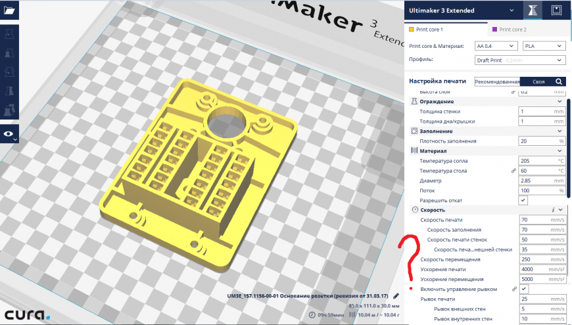Click the model dimensions 85.0 x 111.0 text
Image resolution: width=572 pixels, height=325 pixels.
pyautogui.click(x=374, y=306)
